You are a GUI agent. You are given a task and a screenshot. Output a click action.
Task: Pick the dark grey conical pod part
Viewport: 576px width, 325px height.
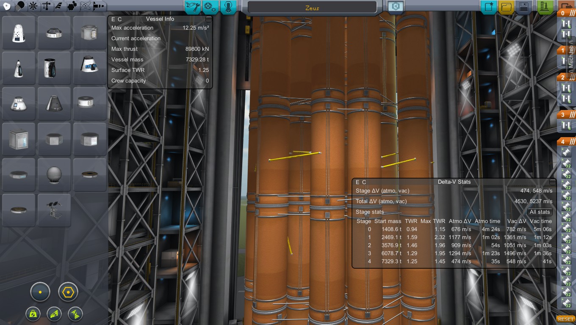tap(54, 104)
